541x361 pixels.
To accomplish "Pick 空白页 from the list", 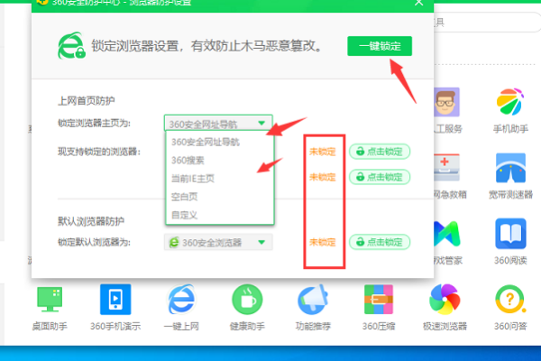I will click(184, 197).
